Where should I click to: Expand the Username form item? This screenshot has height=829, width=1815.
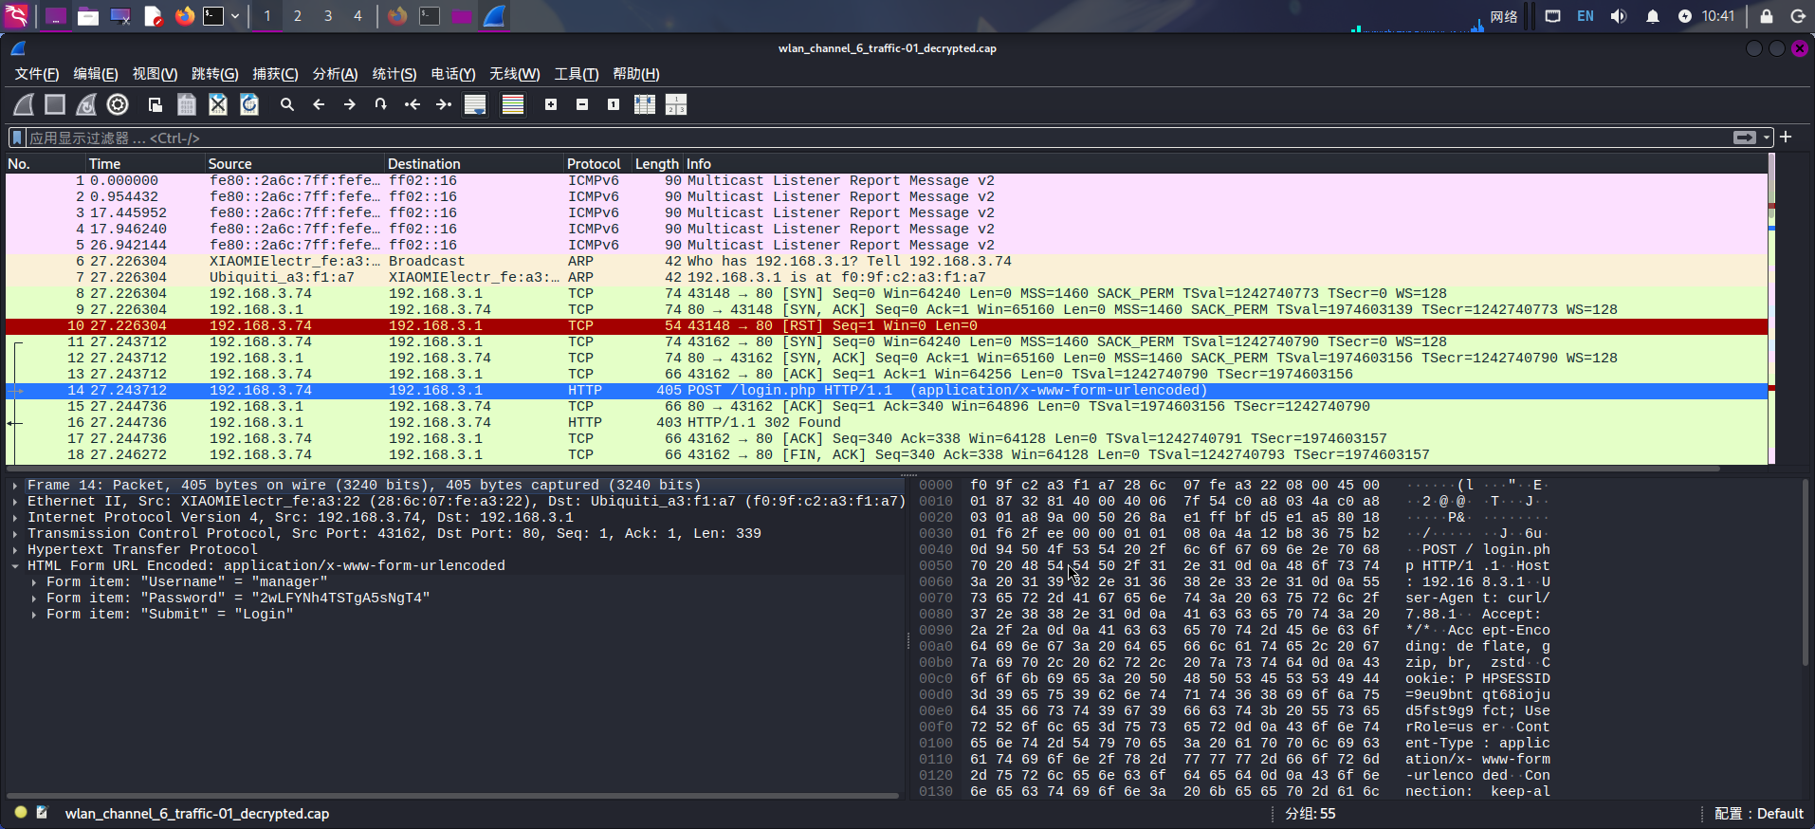click(x=34, y=582)
